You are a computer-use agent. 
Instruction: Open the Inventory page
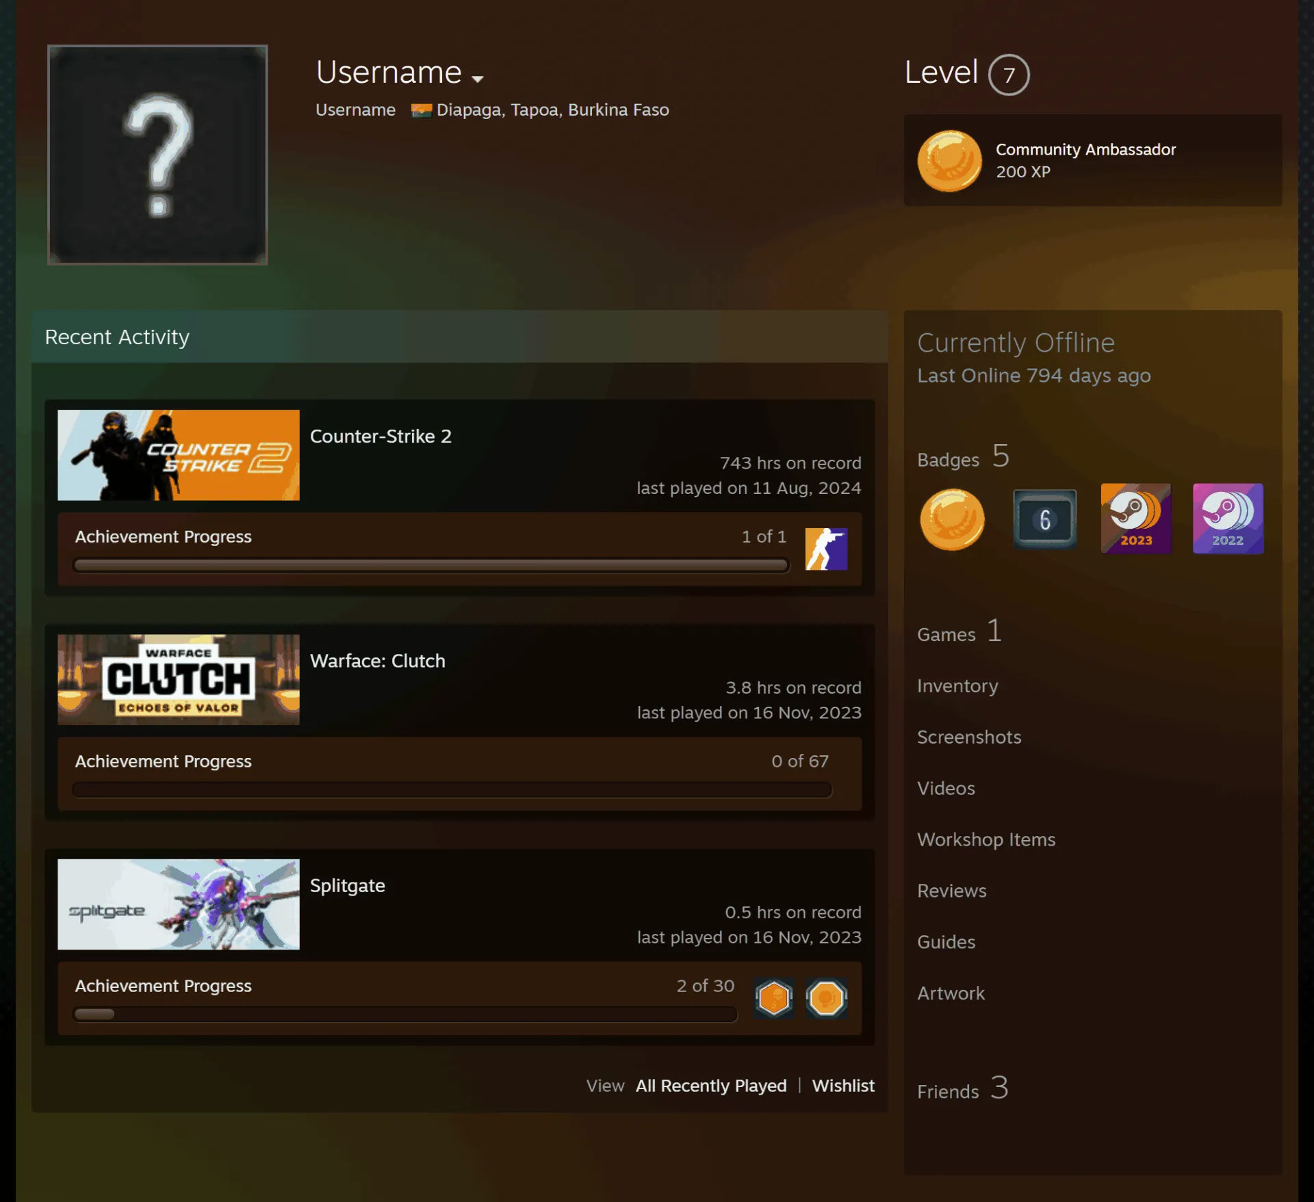point(957,685)
